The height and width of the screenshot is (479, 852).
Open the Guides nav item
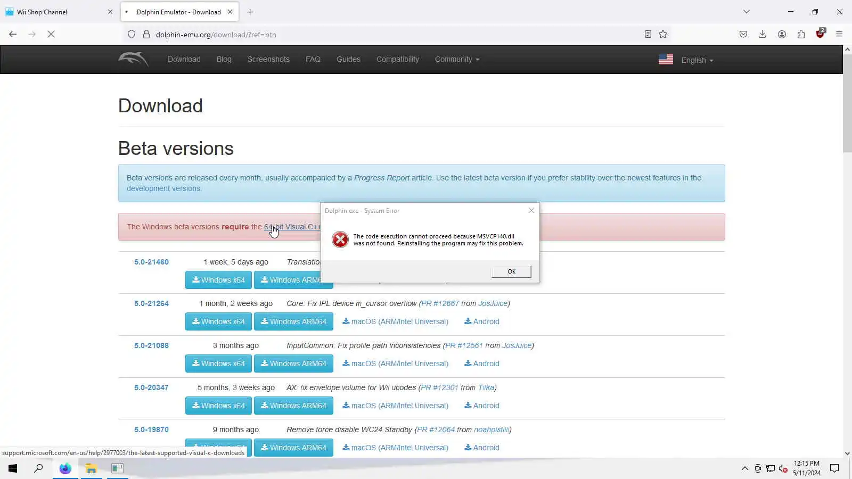pos(348,59)
